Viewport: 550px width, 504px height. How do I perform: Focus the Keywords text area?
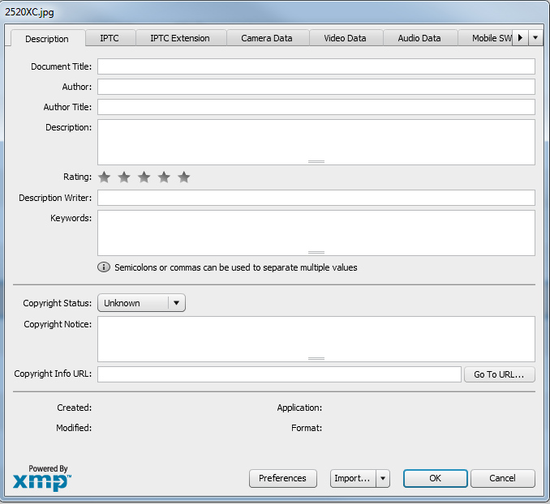[316, 233]
